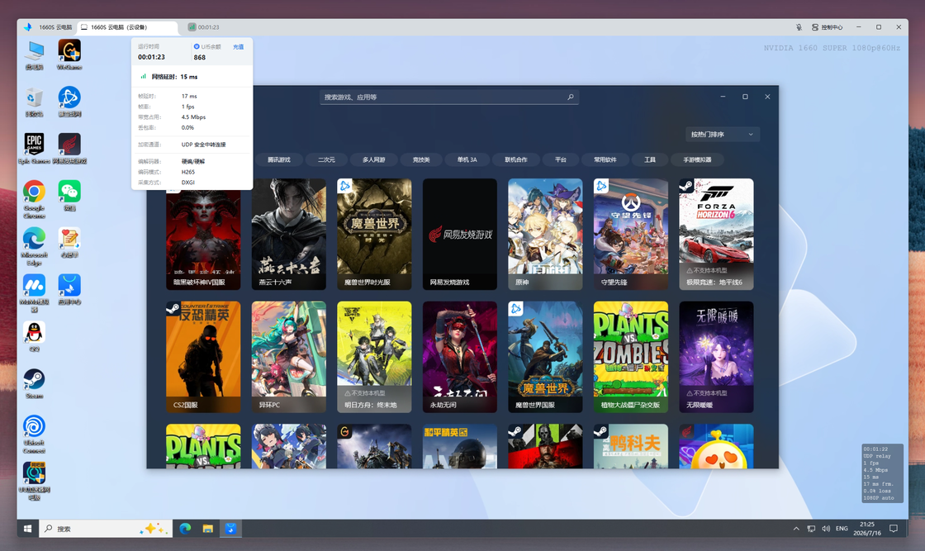Viewport: 925px width, 551px height.
Task: Open the 燕云十六声 game card
Action: click(288, 235)
